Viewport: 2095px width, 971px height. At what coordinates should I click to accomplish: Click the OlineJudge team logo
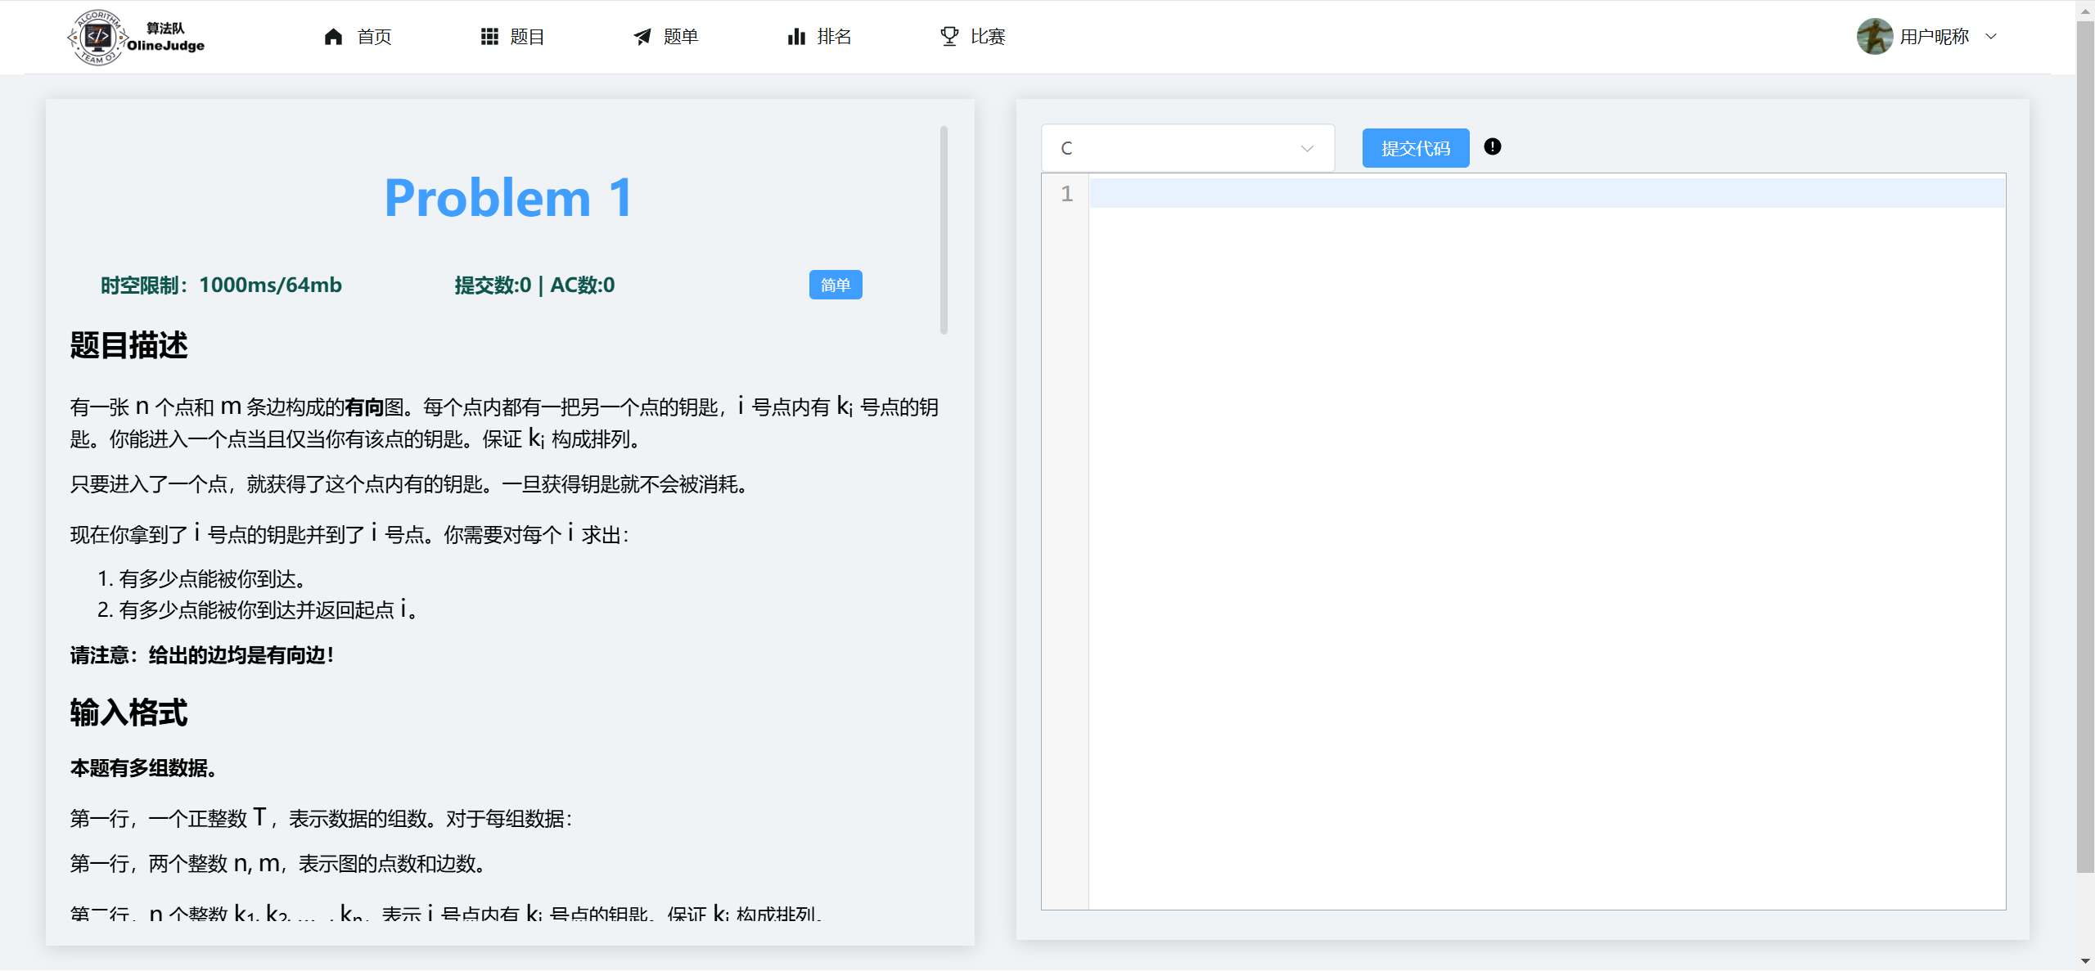[x=136, y=37]
